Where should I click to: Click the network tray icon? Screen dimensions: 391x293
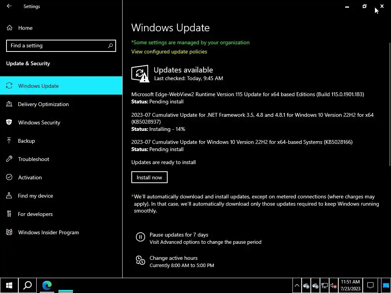[325, 286]
